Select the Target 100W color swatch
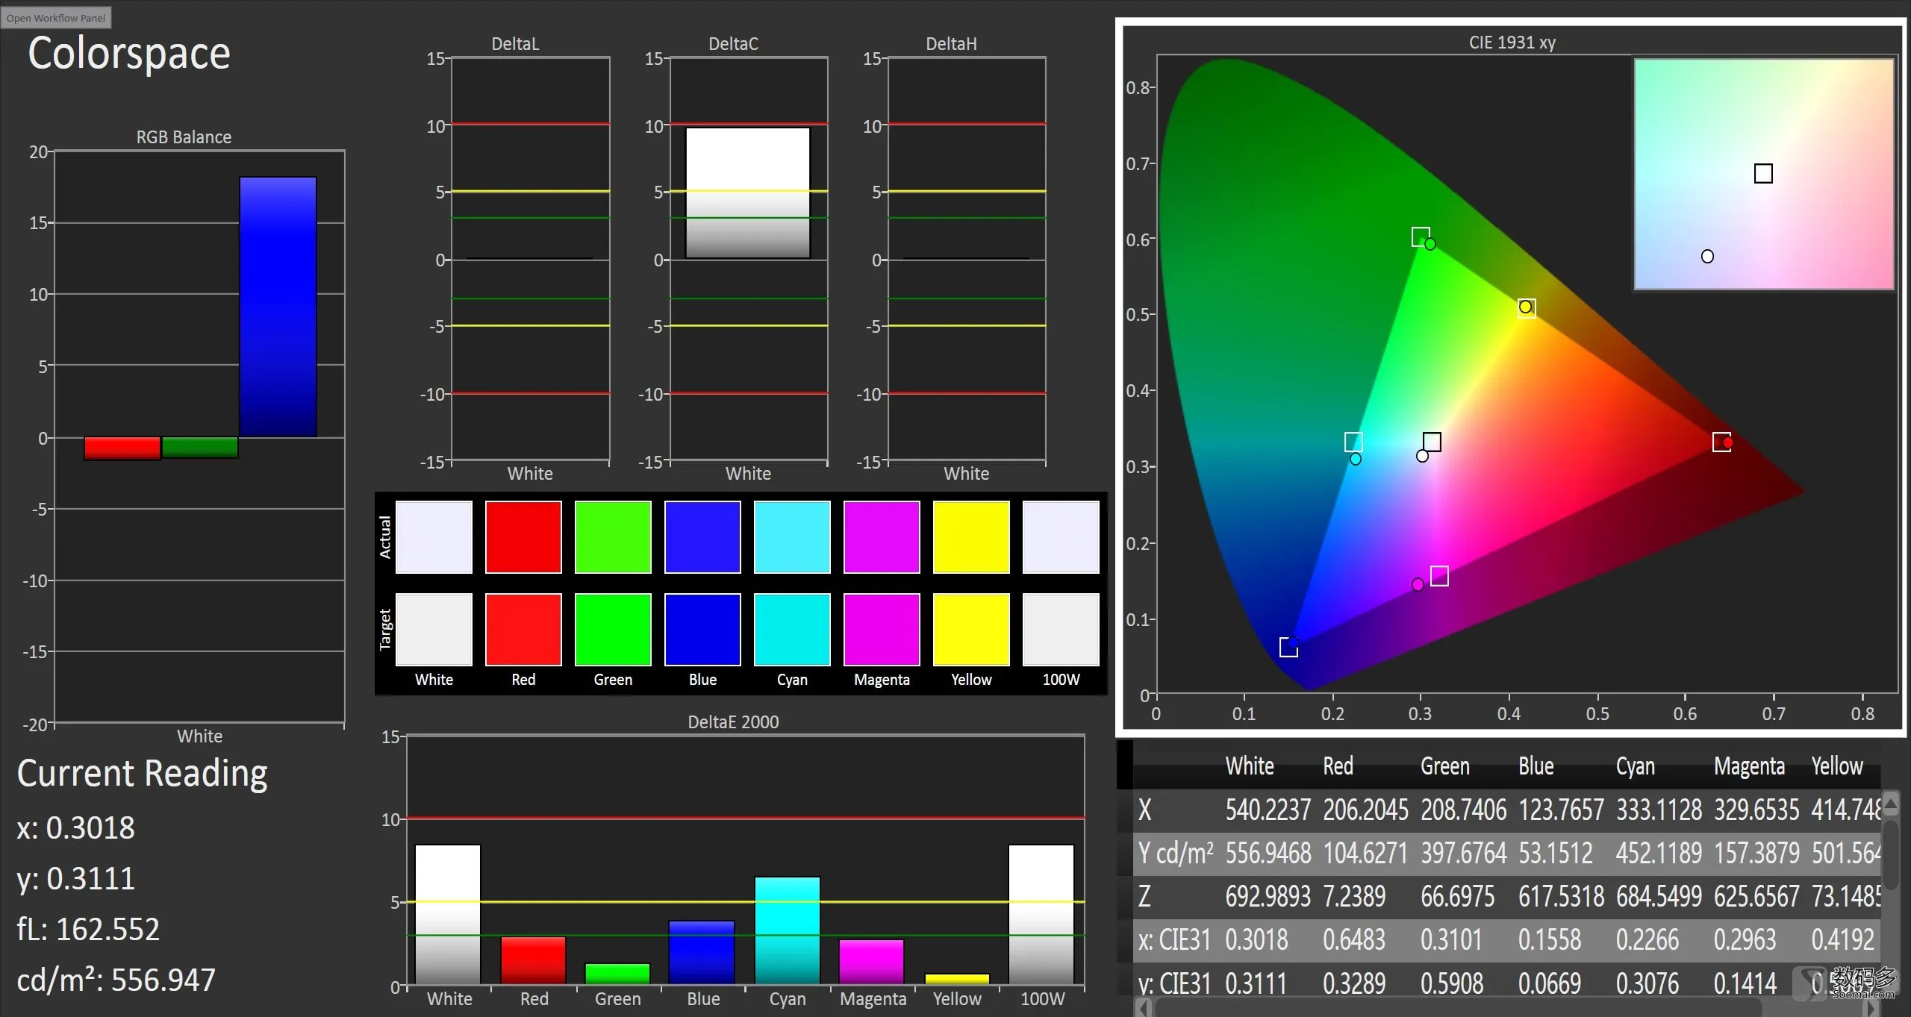The height and width of the screenshot is (1017, 1911). tap(1061, 629)
